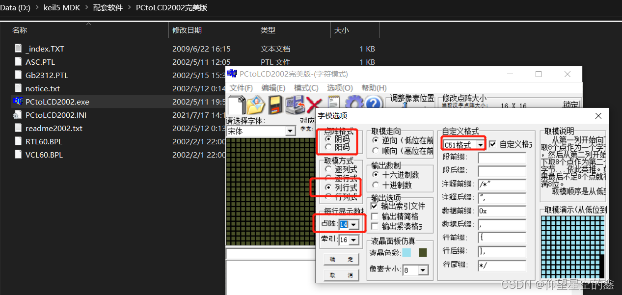Open the 宋体 font selection dropdown

tap(291, 131)
